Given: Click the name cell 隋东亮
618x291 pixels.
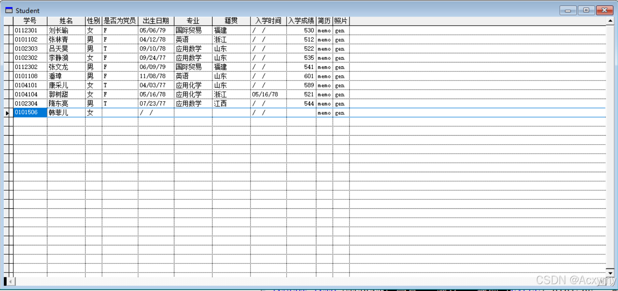Looking at the screenshot, I should 66,103.
